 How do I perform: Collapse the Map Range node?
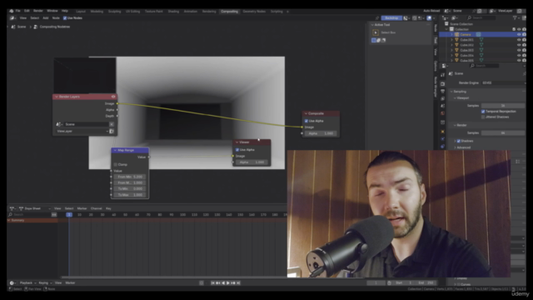[115, 150]
